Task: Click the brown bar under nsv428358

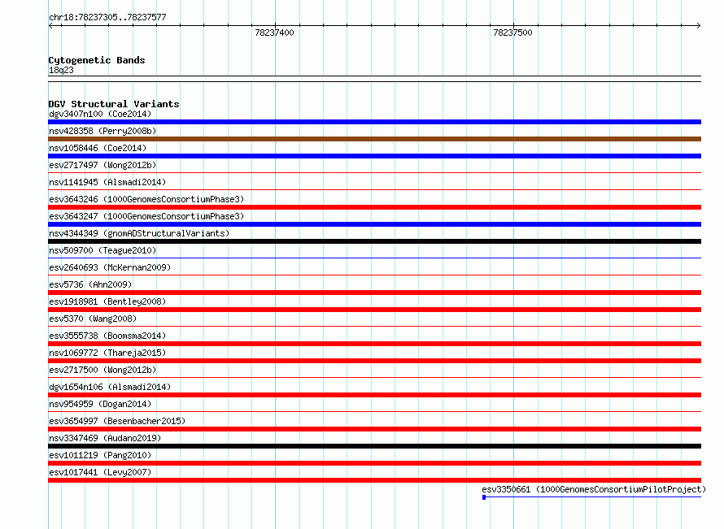Action: click(374, 139)
